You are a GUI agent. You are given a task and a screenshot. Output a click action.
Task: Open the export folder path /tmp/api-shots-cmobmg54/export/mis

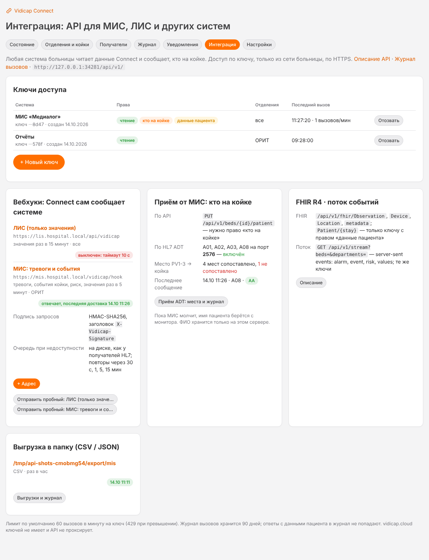pos(64,463)
